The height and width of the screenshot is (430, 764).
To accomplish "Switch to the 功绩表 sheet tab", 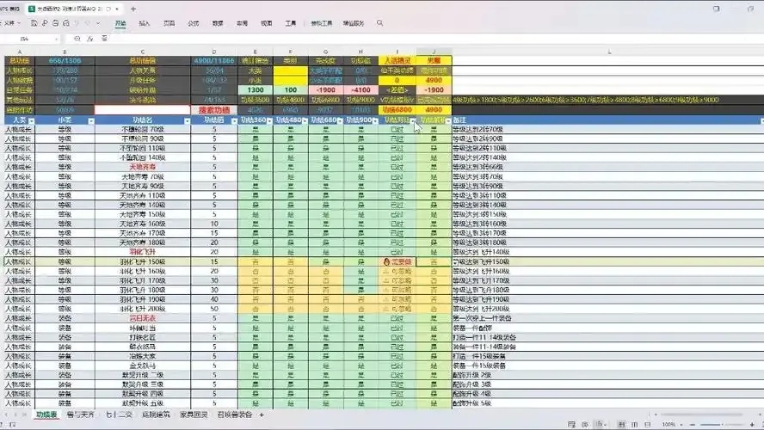I will pyautogui.click(x=46, y=415).
